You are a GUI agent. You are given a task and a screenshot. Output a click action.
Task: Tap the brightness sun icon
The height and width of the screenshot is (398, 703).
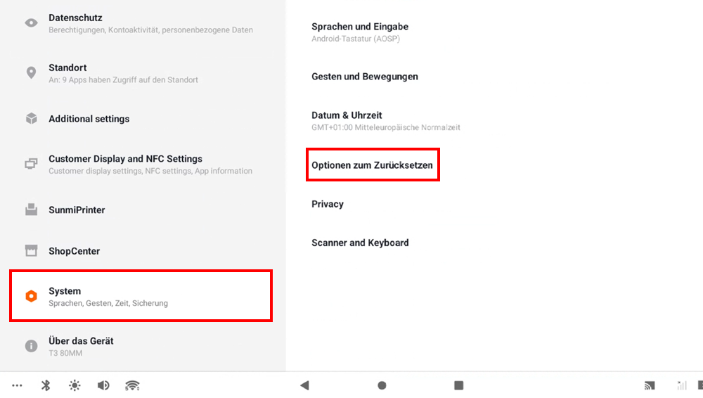(75, 385)
